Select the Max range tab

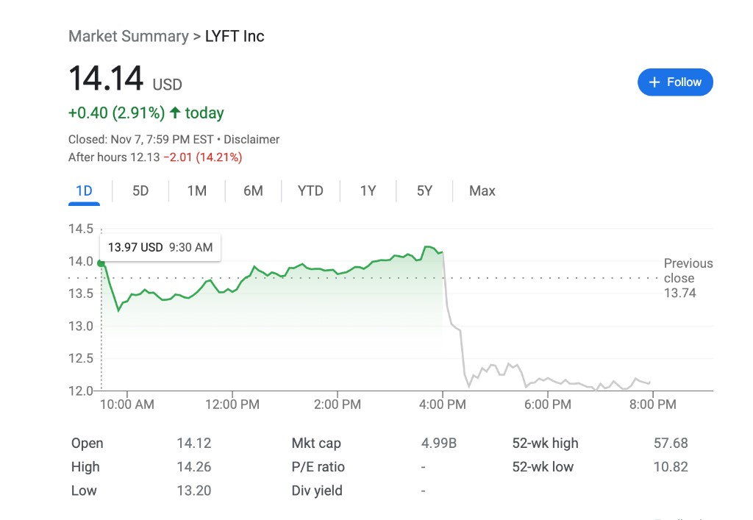(x=482, y=190)
